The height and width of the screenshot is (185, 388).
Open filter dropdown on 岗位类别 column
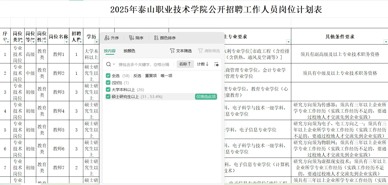[x=22, y=42]
